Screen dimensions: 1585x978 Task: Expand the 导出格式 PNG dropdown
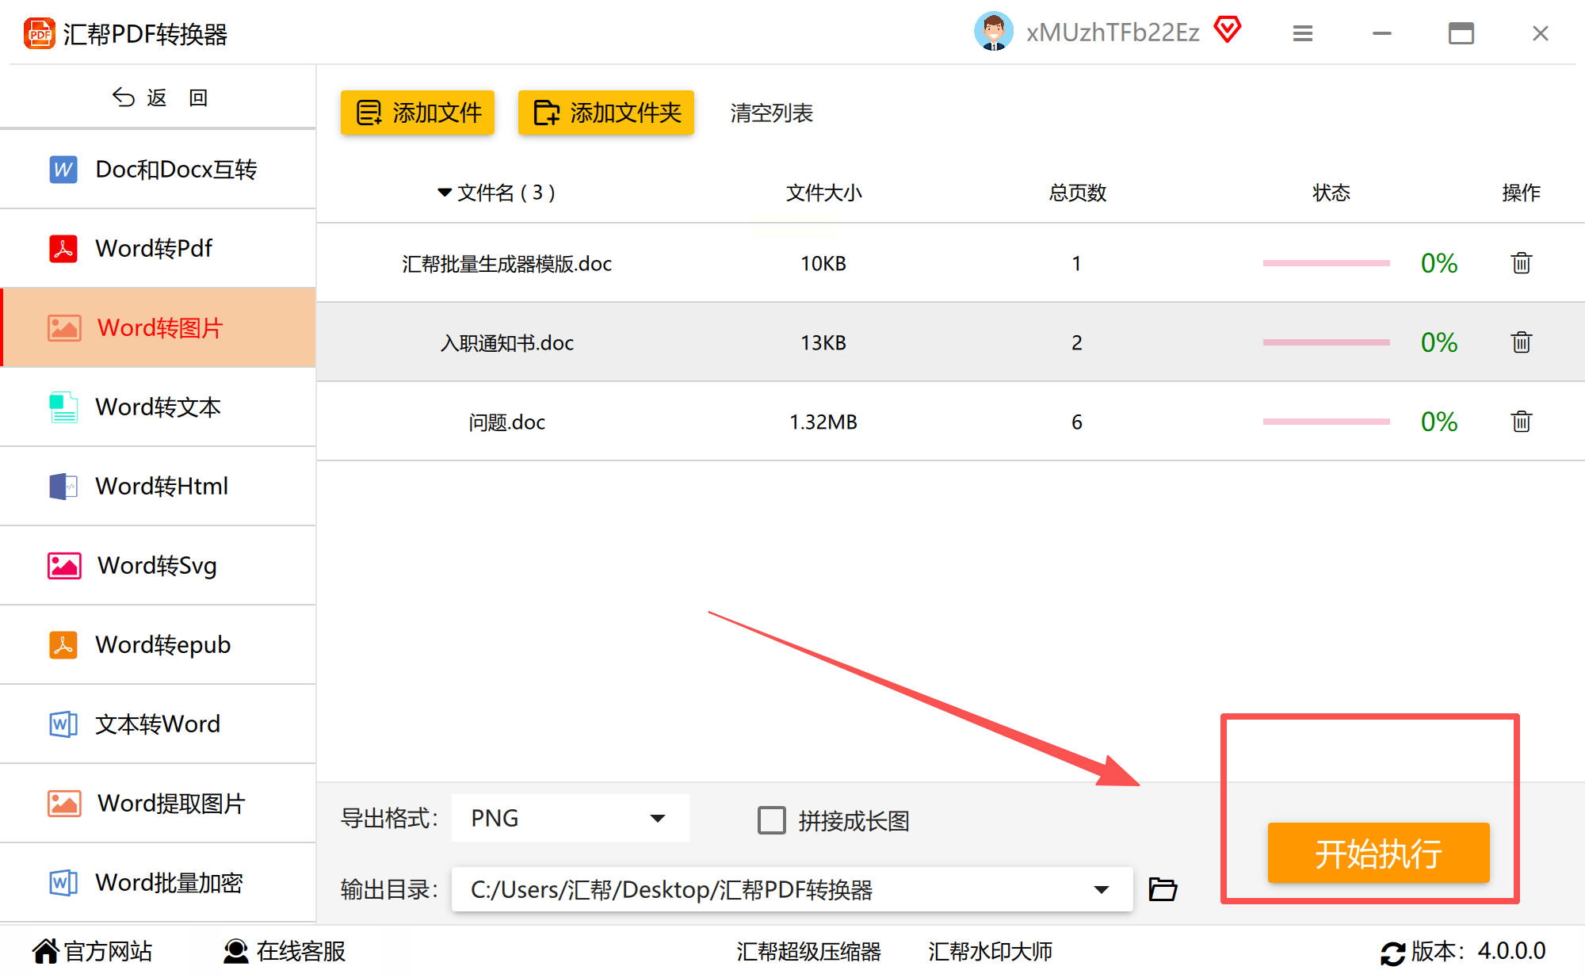pyautogui.click(x=657, y=819)
